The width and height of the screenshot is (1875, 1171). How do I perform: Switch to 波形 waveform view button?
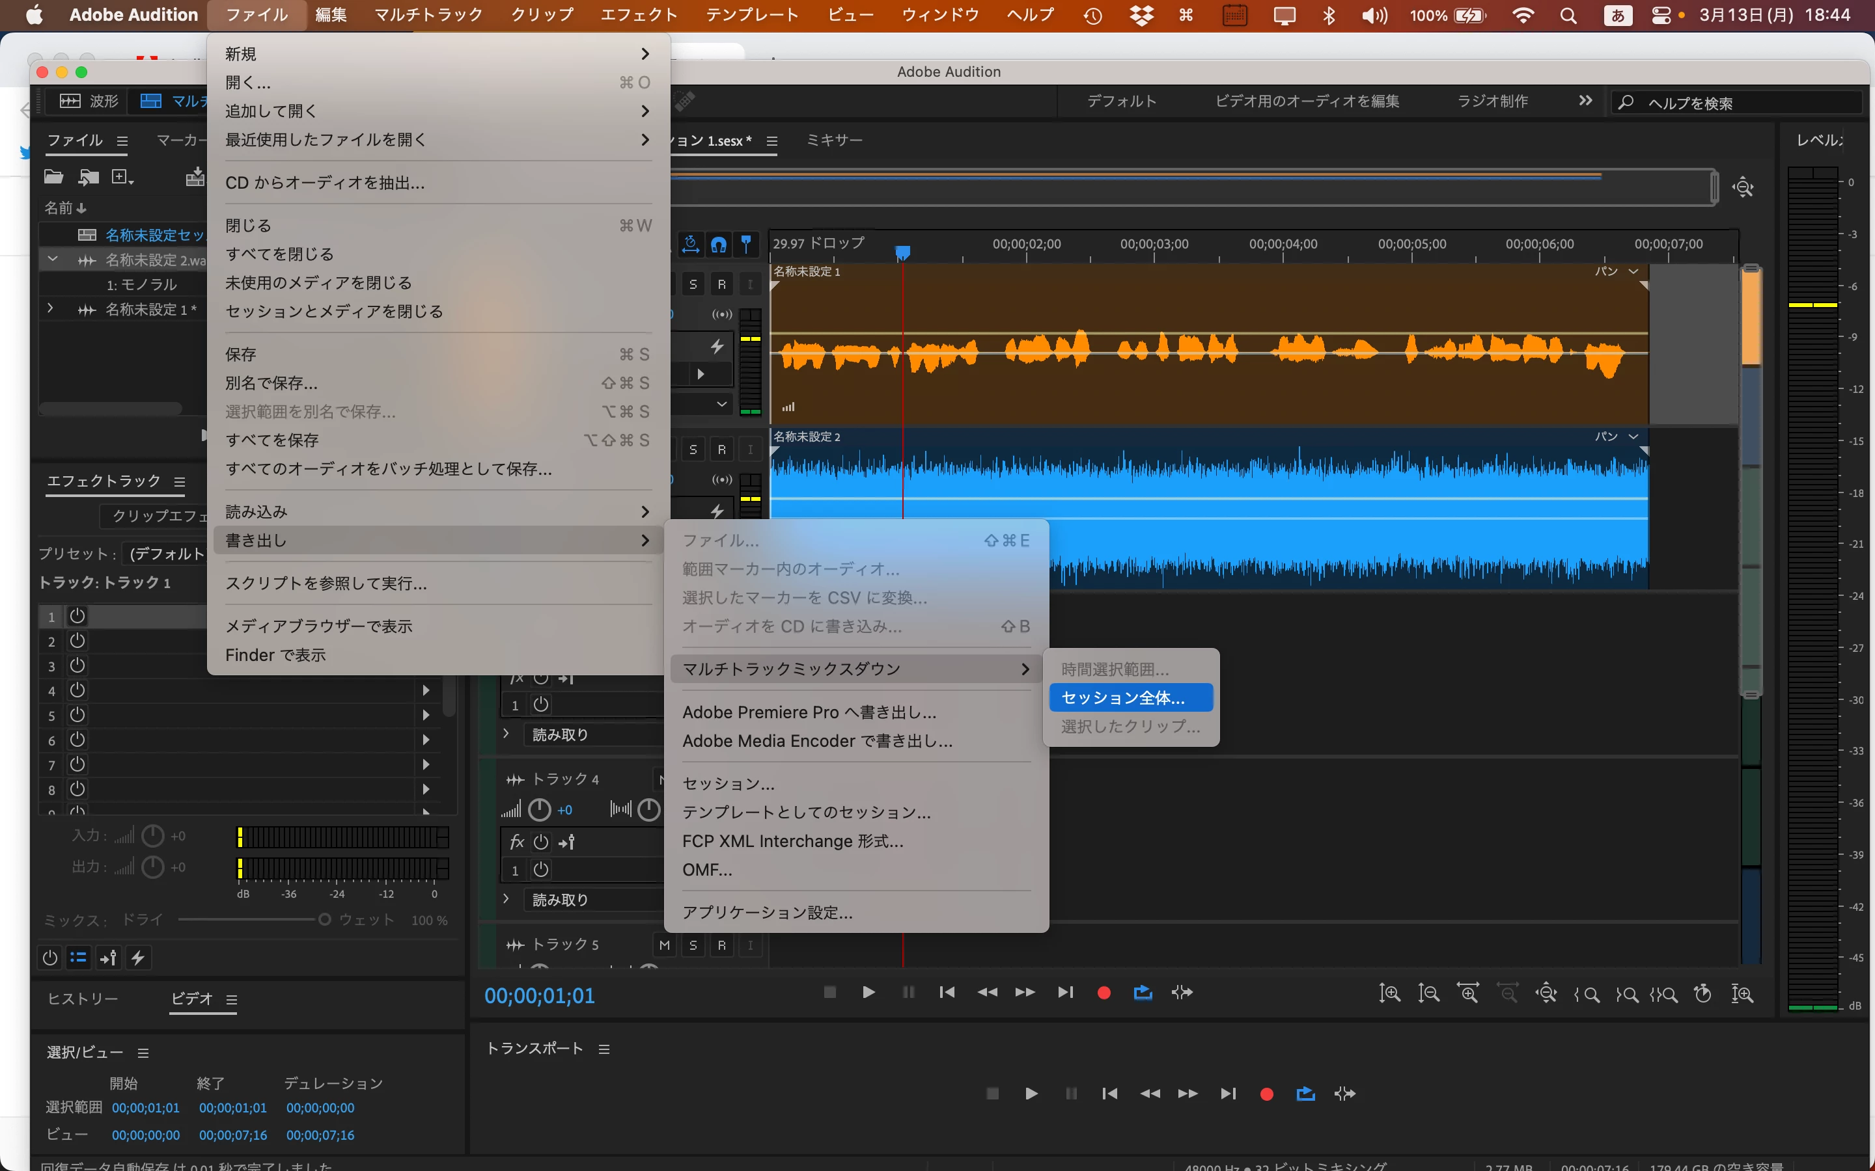[x=90, y=101]
